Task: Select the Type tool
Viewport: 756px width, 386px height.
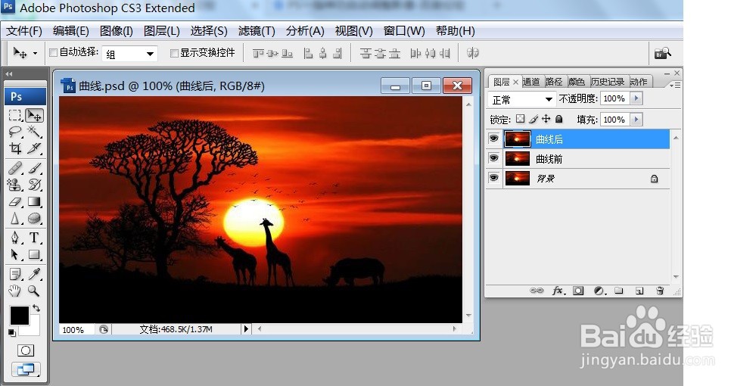Action: point(34,238)
